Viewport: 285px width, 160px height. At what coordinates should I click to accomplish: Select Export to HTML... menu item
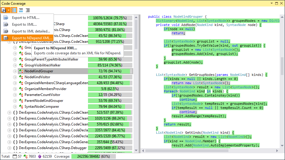coord(25,18)
